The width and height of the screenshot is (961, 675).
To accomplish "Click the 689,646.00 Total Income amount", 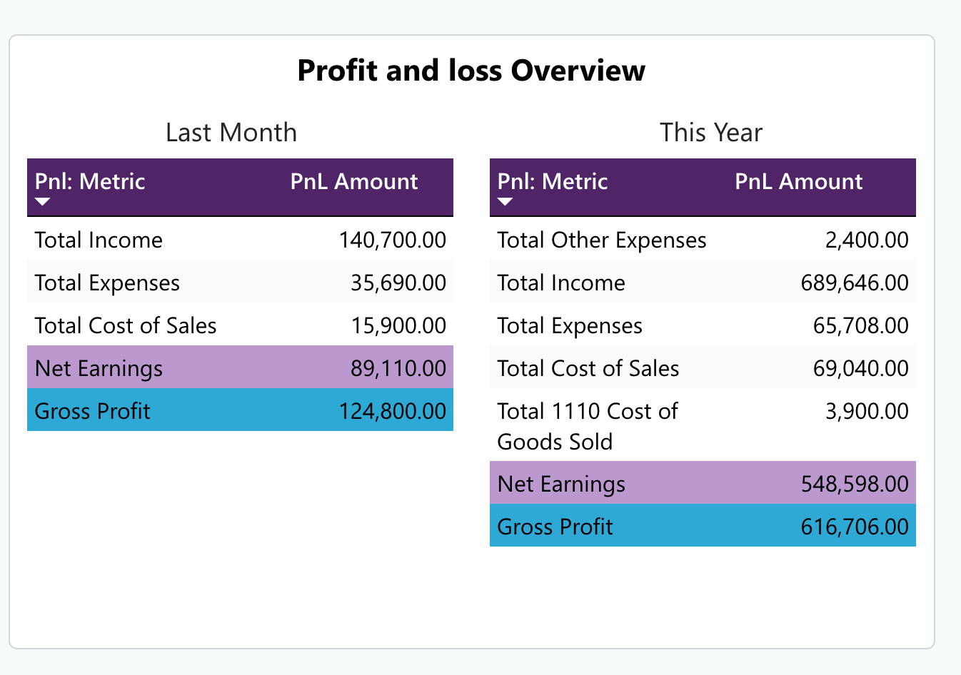I will point(855,283).
